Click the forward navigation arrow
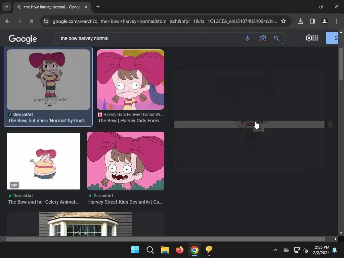 19,21
